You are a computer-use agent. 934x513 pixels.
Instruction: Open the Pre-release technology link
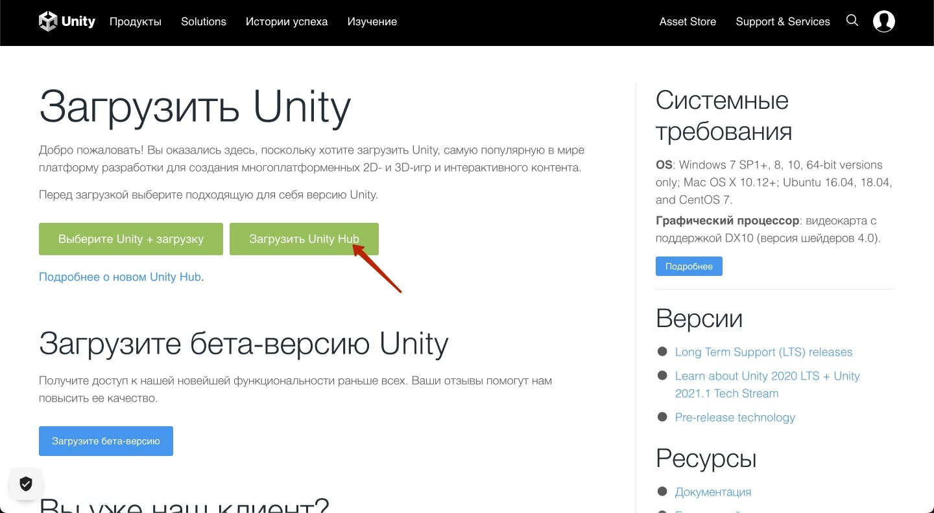pyautogui.click(x=735, y=417)
